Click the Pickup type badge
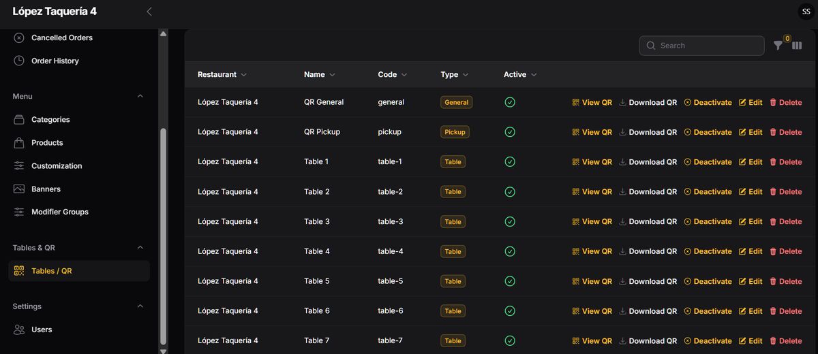This screenshot has height=354, width=818. pyautogui.click(x=455, y=132)
